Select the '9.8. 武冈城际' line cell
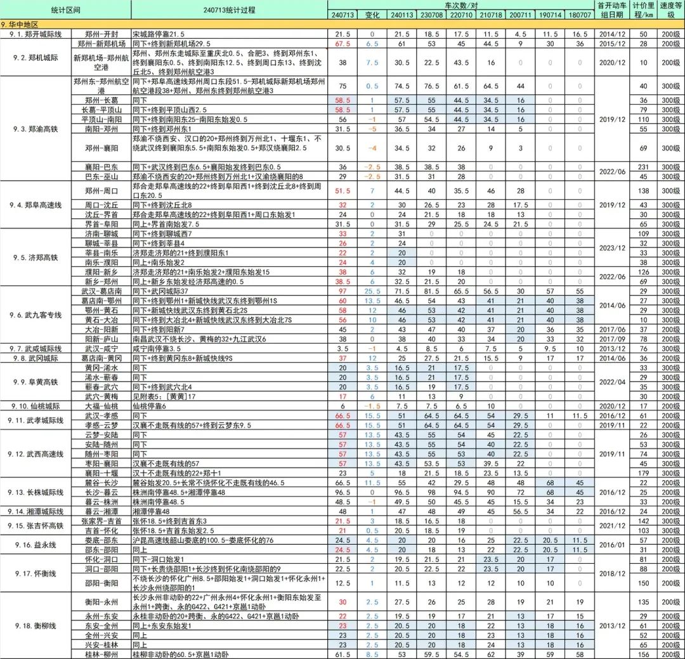 tap(36, 358)
